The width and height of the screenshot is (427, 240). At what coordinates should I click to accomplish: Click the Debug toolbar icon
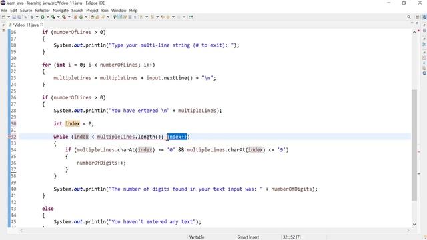click(x=32, y=17)
